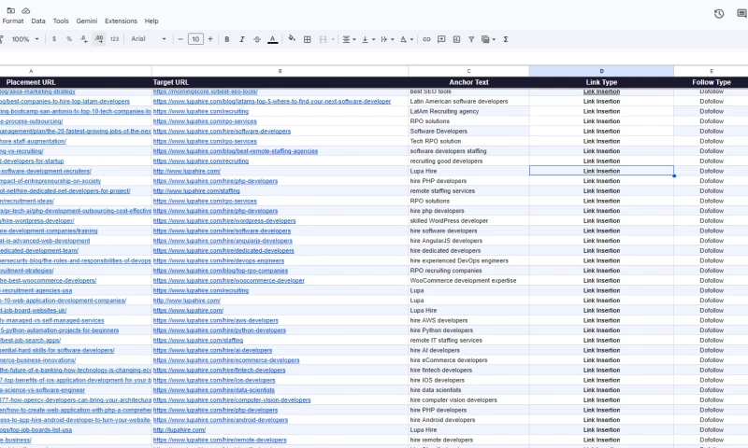Open the lupahire.com/hire/devops-engineers link

tap(219, 261)
